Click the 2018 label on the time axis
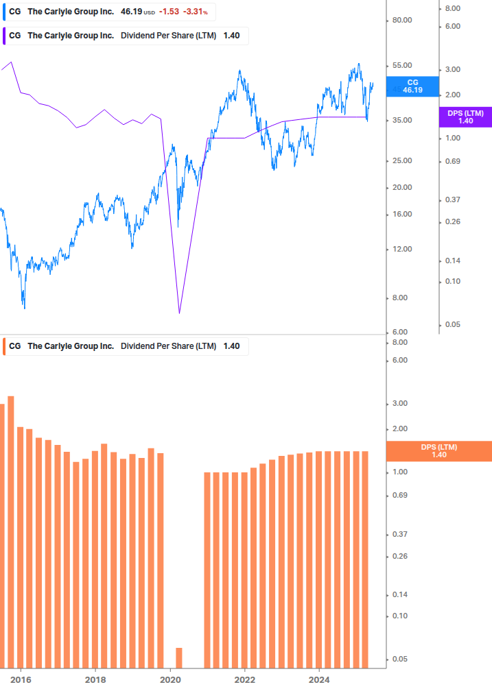 coord(95,680)
